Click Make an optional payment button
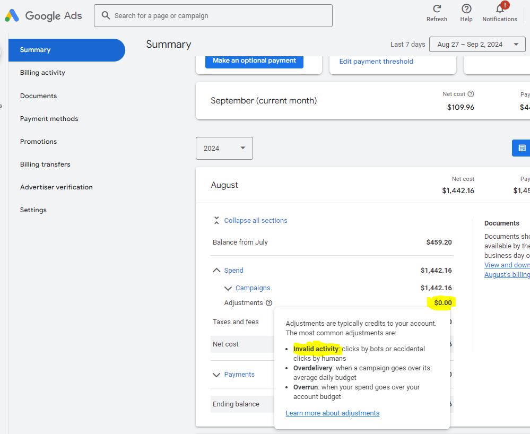The image size is (530, 434). click(x=254, y=61)
